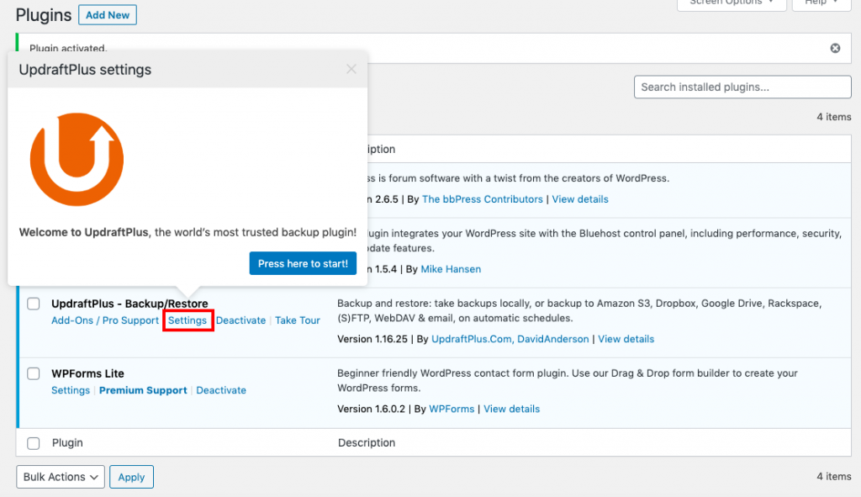Check the UpdraftPlus plugin checkbox
The width and height of the screenshot is (861, 497).
click(34, 304)
